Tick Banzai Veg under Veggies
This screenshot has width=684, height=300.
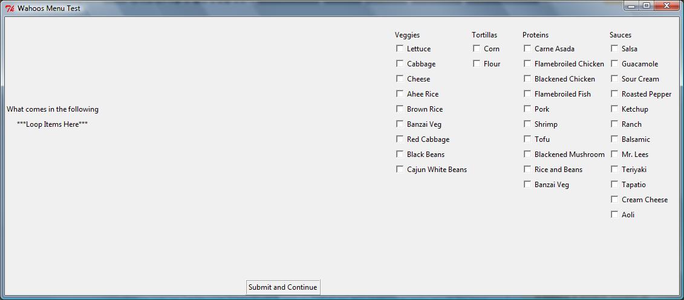coord(400,124)
